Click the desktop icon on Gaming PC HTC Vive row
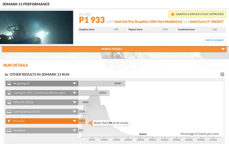 [x=9, y=93]
